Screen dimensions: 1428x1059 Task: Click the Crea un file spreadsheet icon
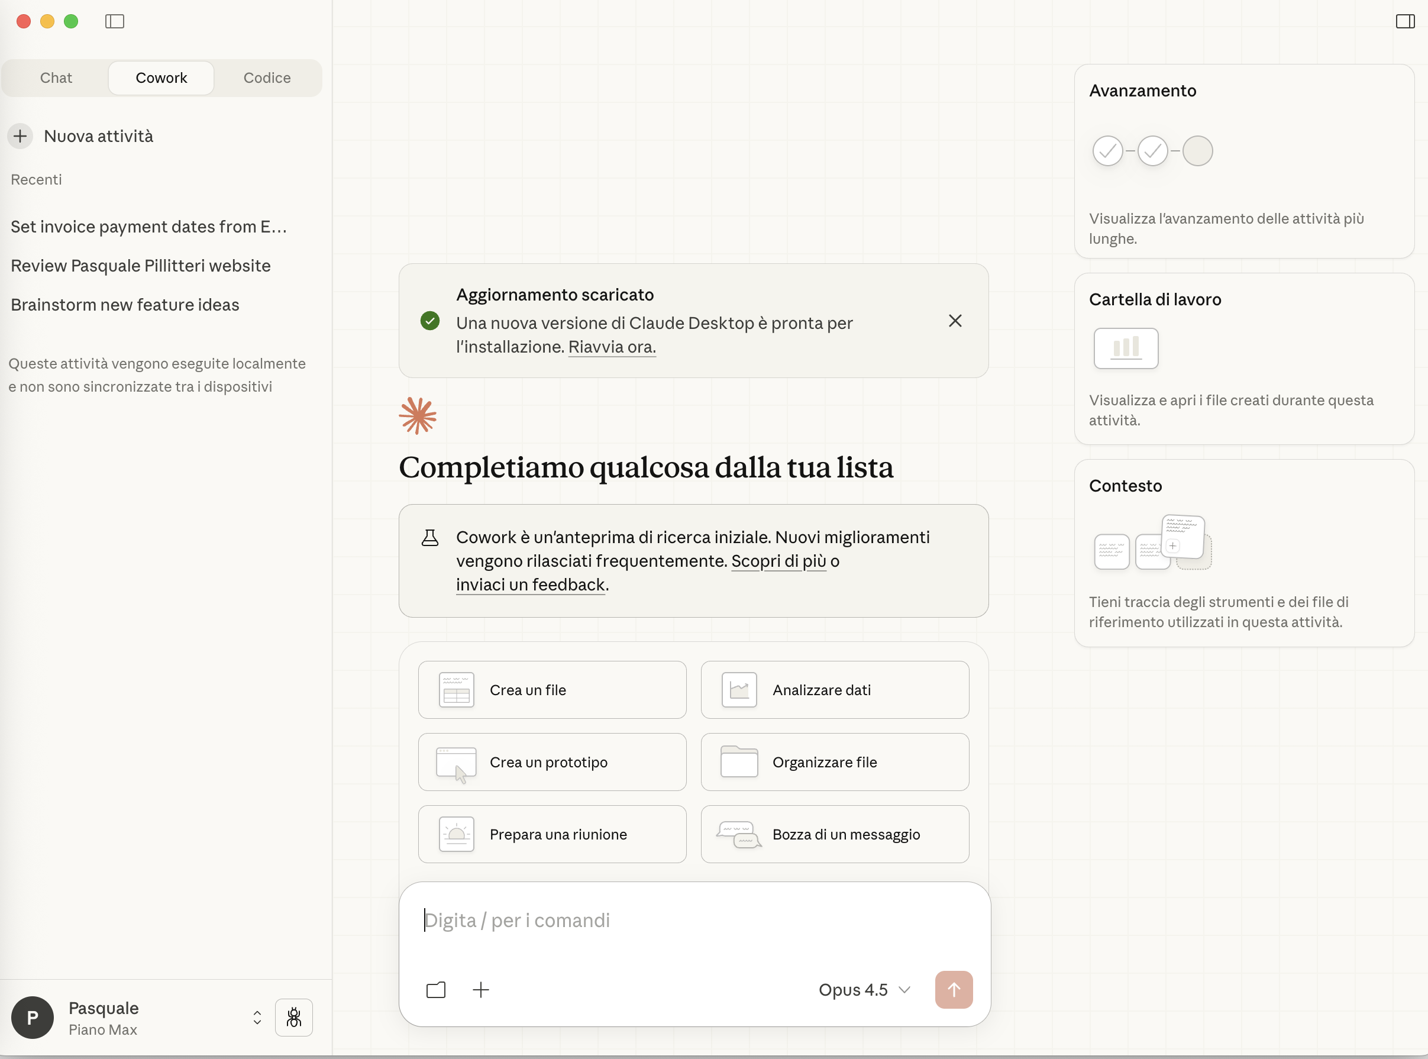456,690
